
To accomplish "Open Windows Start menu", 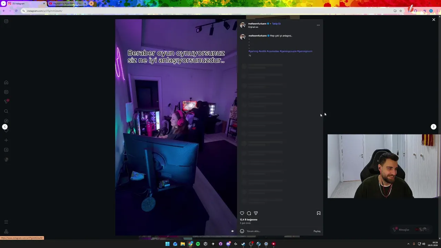I will click(x=167, y=244).
